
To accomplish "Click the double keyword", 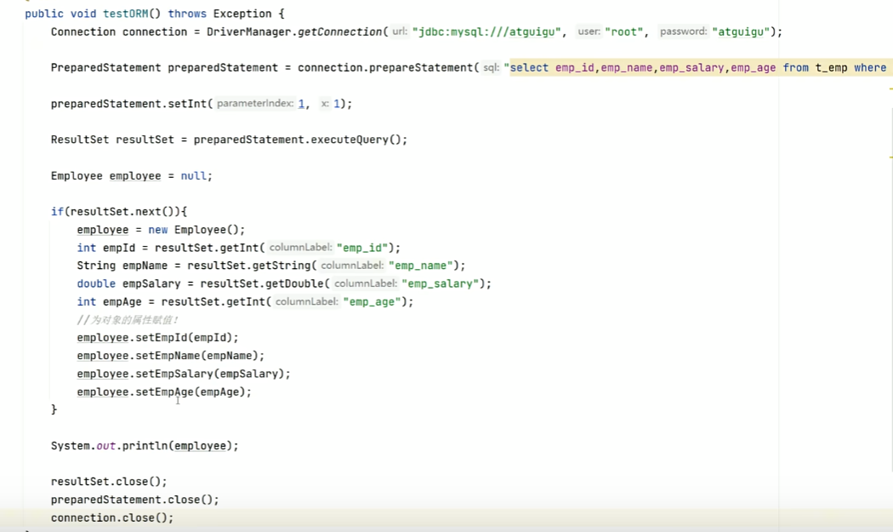I will click(x=96, y=284).
